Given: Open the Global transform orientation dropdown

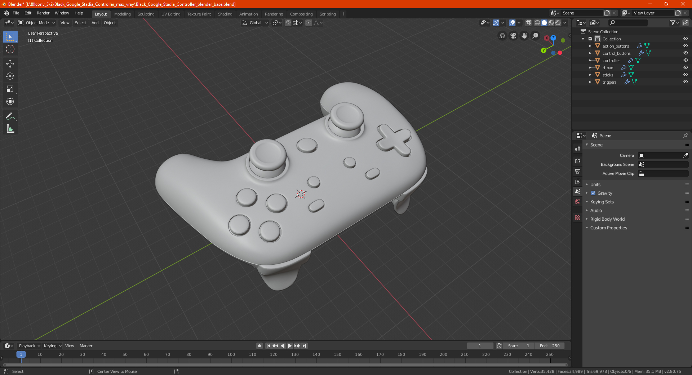Looking at the screenshot, I should (x=255, y=23).
